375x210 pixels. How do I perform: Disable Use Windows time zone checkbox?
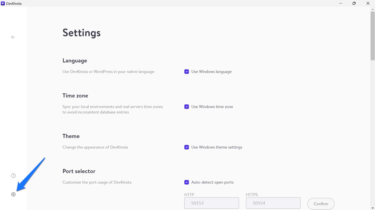coord(187,107)
